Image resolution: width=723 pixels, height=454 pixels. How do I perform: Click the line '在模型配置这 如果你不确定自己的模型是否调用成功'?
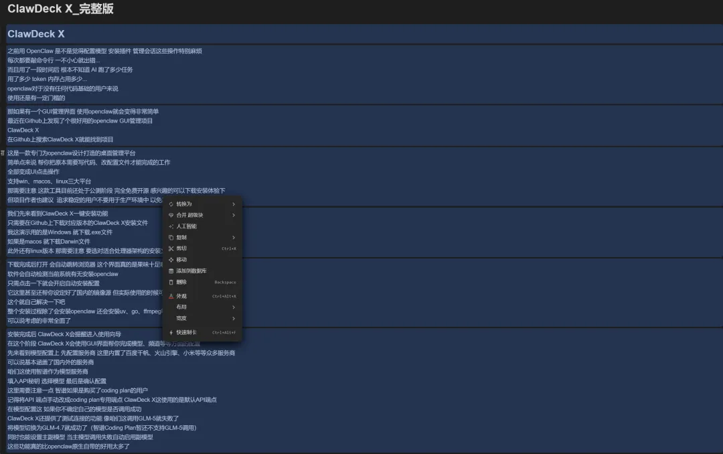click(x=74, y=409)
